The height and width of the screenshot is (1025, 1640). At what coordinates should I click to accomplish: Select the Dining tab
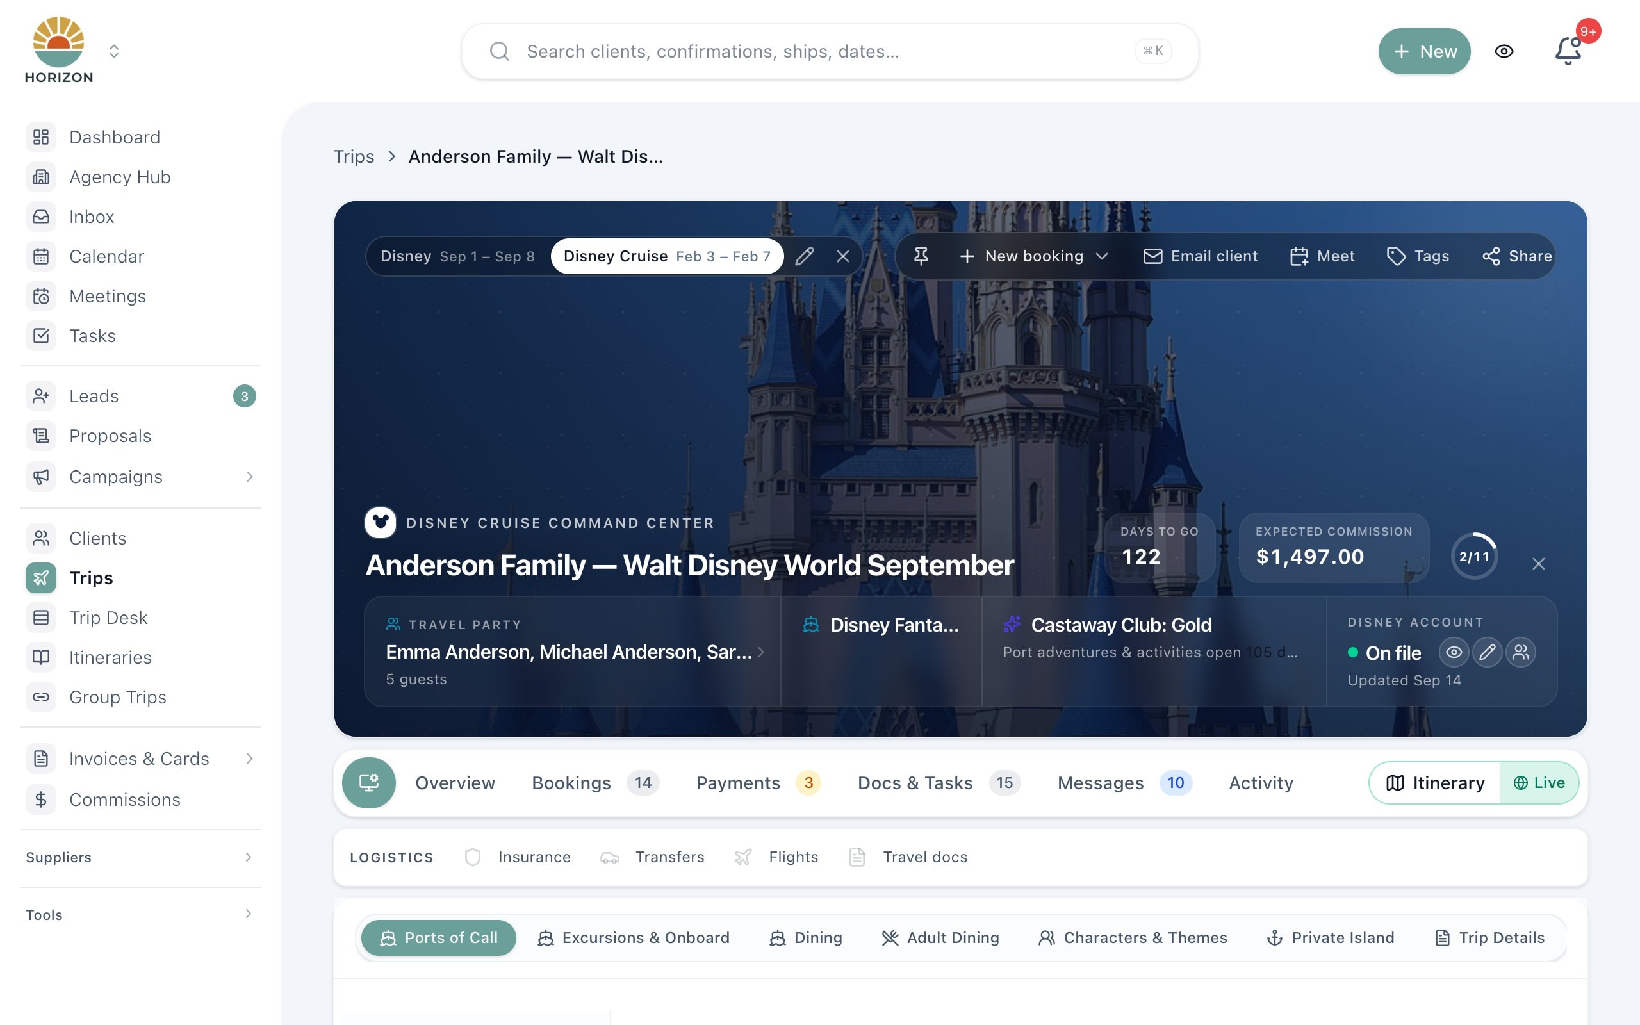pos(806,937)
